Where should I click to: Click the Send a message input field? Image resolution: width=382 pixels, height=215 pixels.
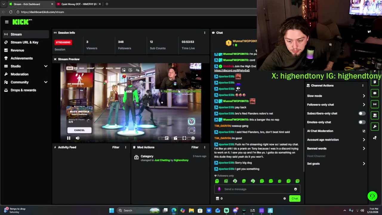click(x=257, y=189)
